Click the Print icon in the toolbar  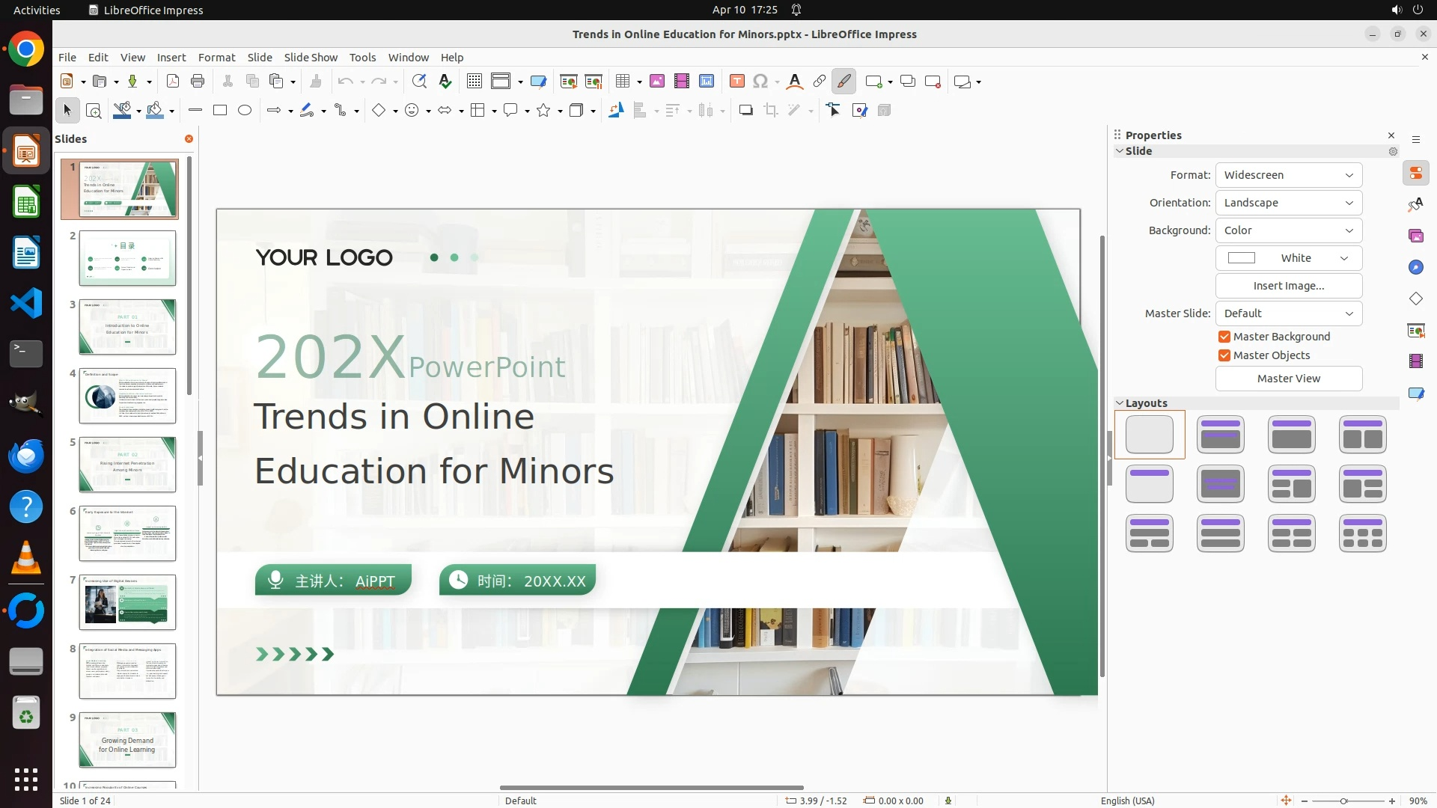click(198, 82)
